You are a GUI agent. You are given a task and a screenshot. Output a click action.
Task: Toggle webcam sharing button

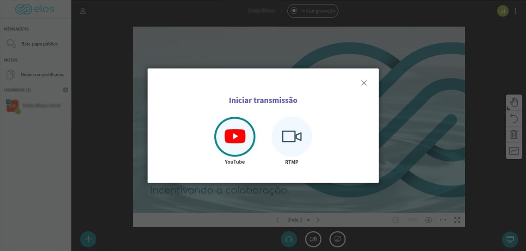click(313, 239)
